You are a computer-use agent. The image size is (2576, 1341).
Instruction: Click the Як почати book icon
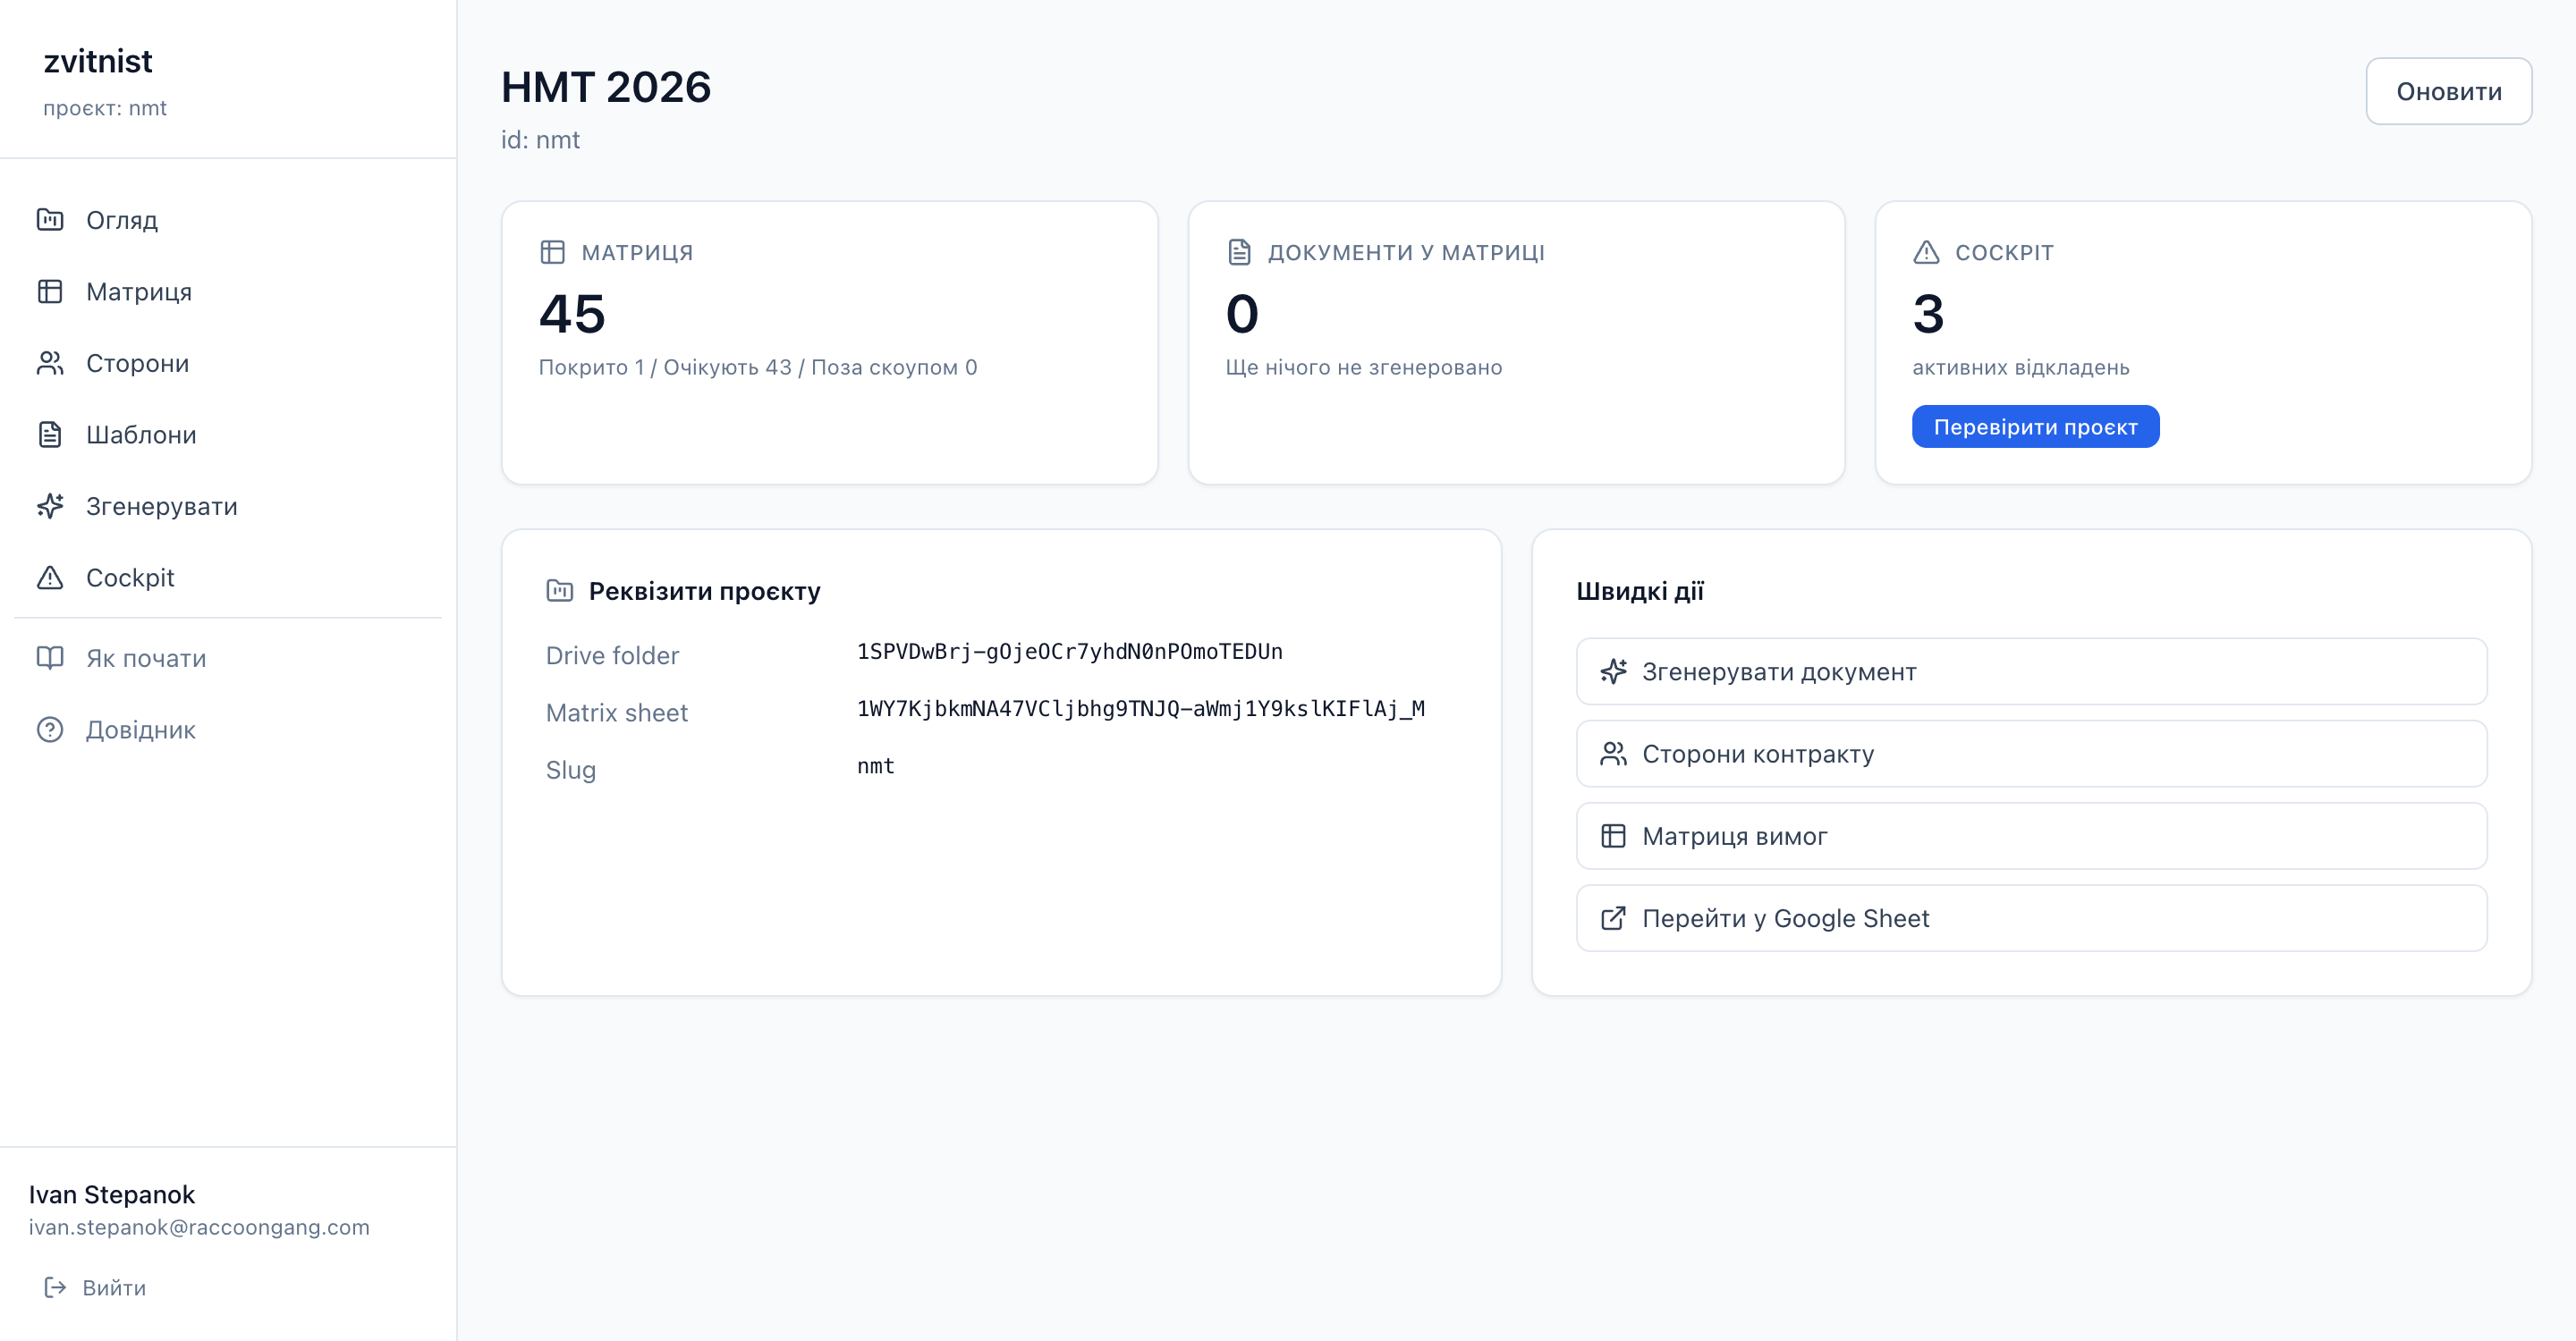click(50, 657)
